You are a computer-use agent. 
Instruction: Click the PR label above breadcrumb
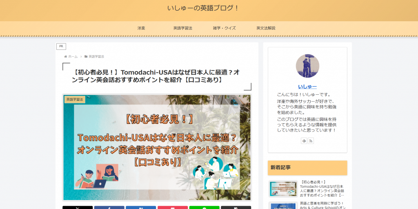[x=61, y=47]
